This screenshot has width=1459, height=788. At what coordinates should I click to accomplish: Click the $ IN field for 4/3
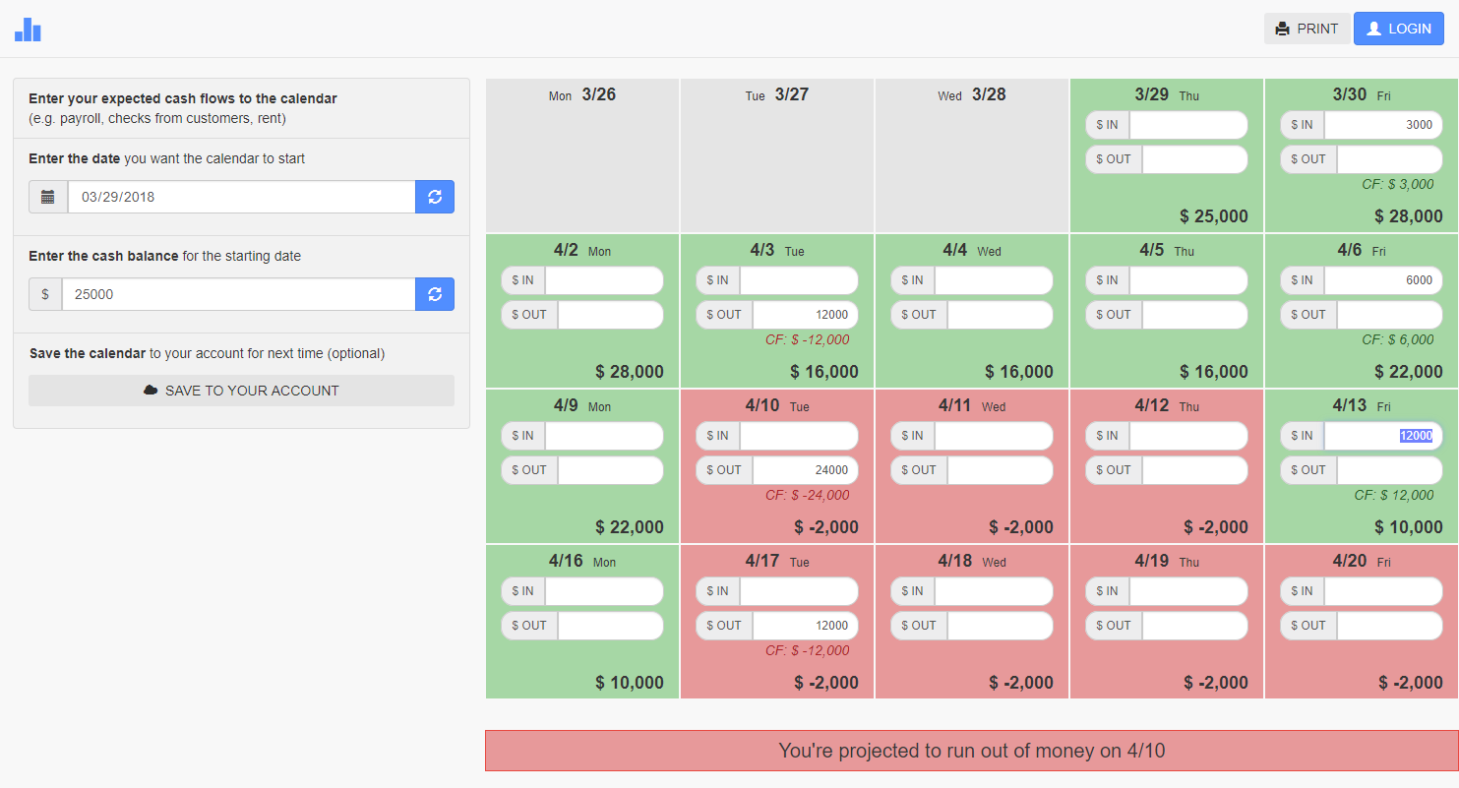(799, 280)
